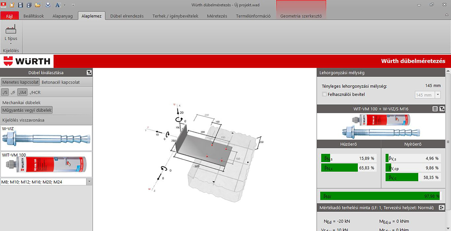Create a new project from quick access
Image resolution: width=451 pixels, height=231 pixels.
(12, 5)
